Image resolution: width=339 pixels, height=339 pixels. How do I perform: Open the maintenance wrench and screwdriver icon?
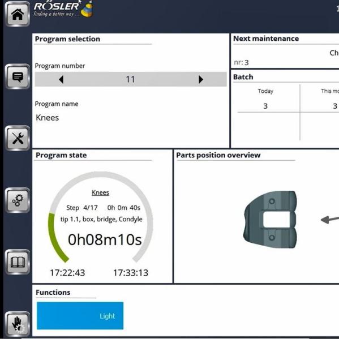click(18, 138)
